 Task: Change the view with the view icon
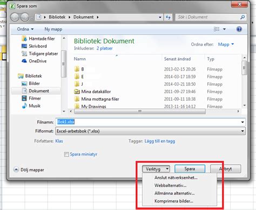pyautogui.click(x=217, y=29)
